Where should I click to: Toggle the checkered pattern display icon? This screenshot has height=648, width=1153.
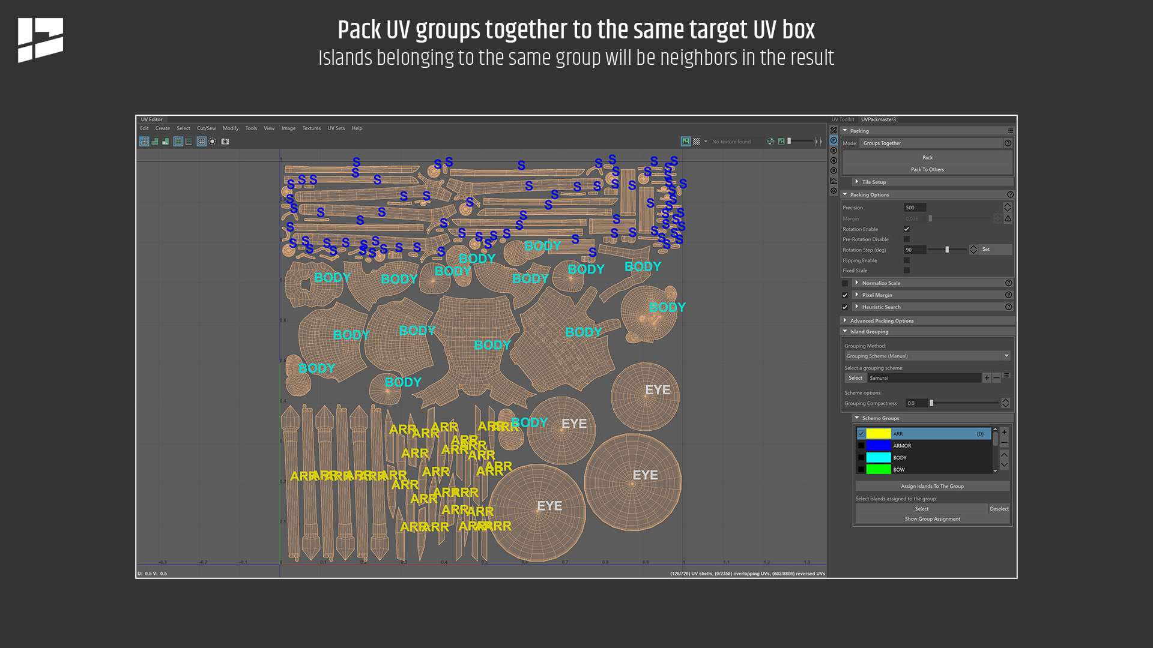click(697, 142)
